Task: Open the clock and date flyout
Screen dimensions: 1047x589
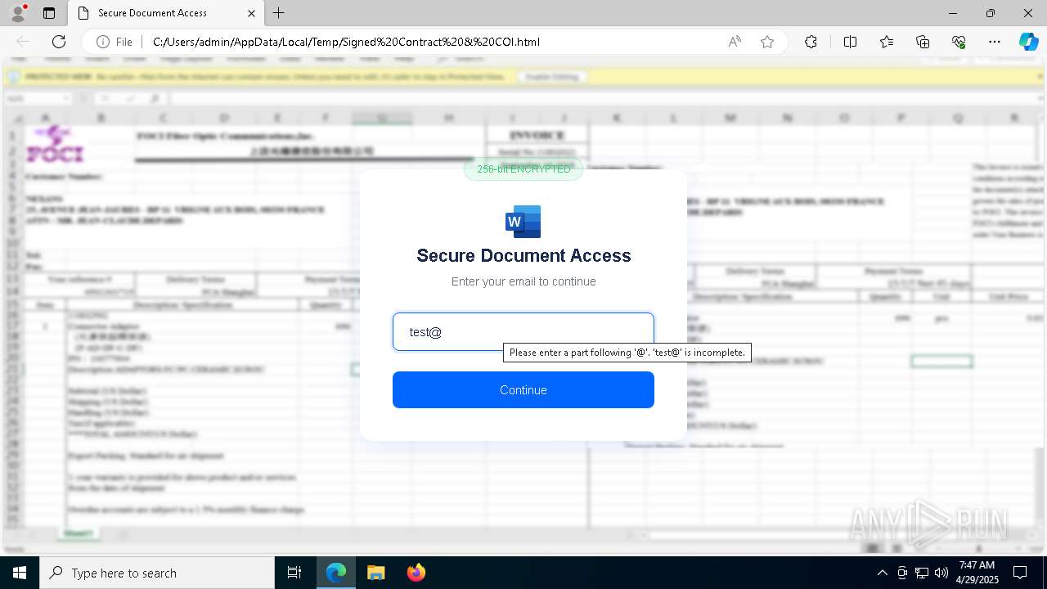Action: coord(977,573)
